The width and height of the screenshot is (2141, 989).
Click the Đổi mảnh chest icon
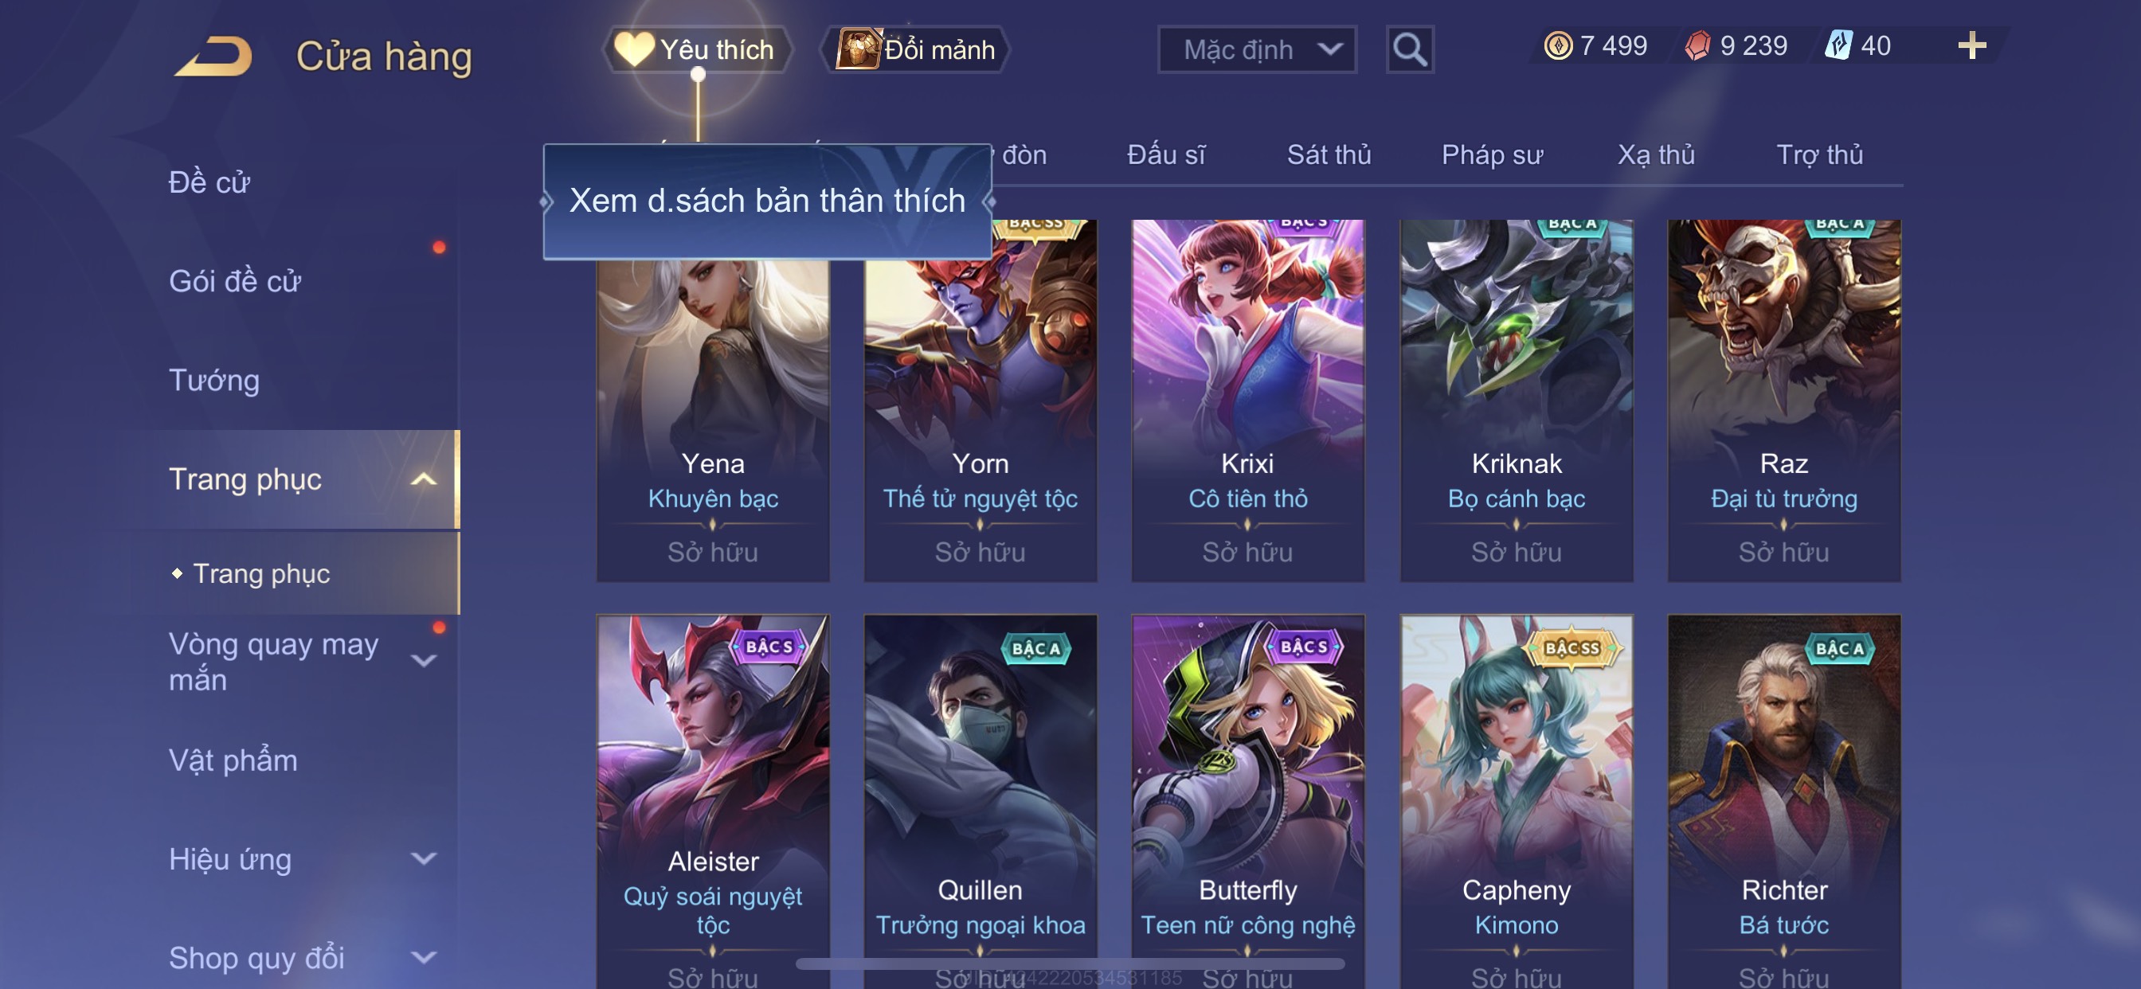point(859,49)
